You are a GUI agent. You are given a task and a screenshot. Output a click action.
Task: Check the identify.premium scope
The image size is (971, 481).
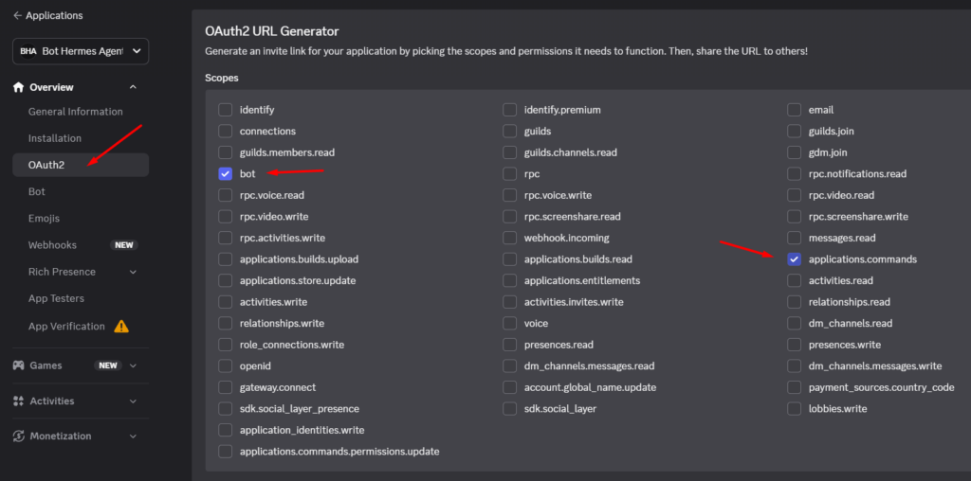tap(509, 110)
